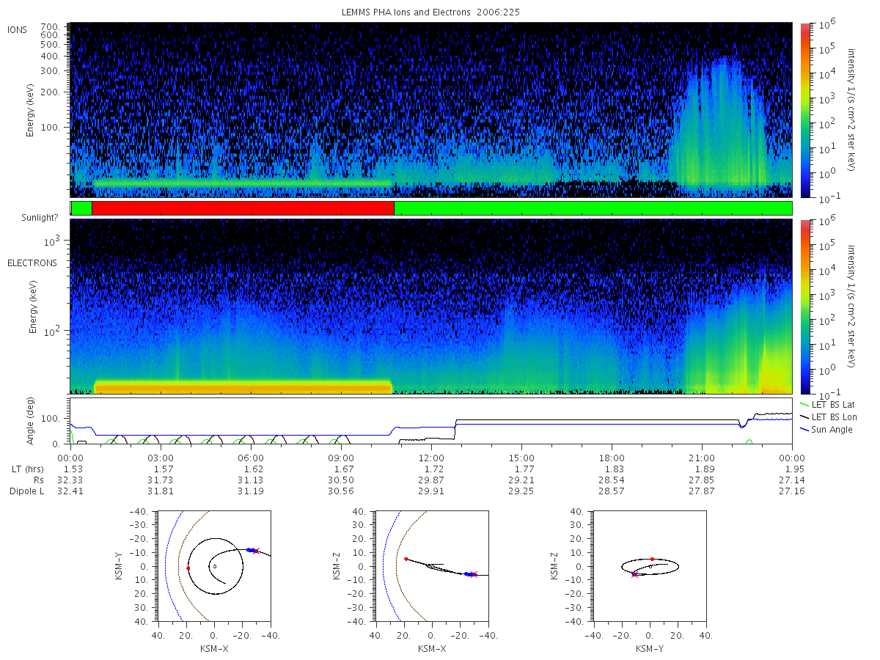Open the KSM-X versus KSM-Y orbit plot
The image size is (880, 660).
(x=214, y=566)
